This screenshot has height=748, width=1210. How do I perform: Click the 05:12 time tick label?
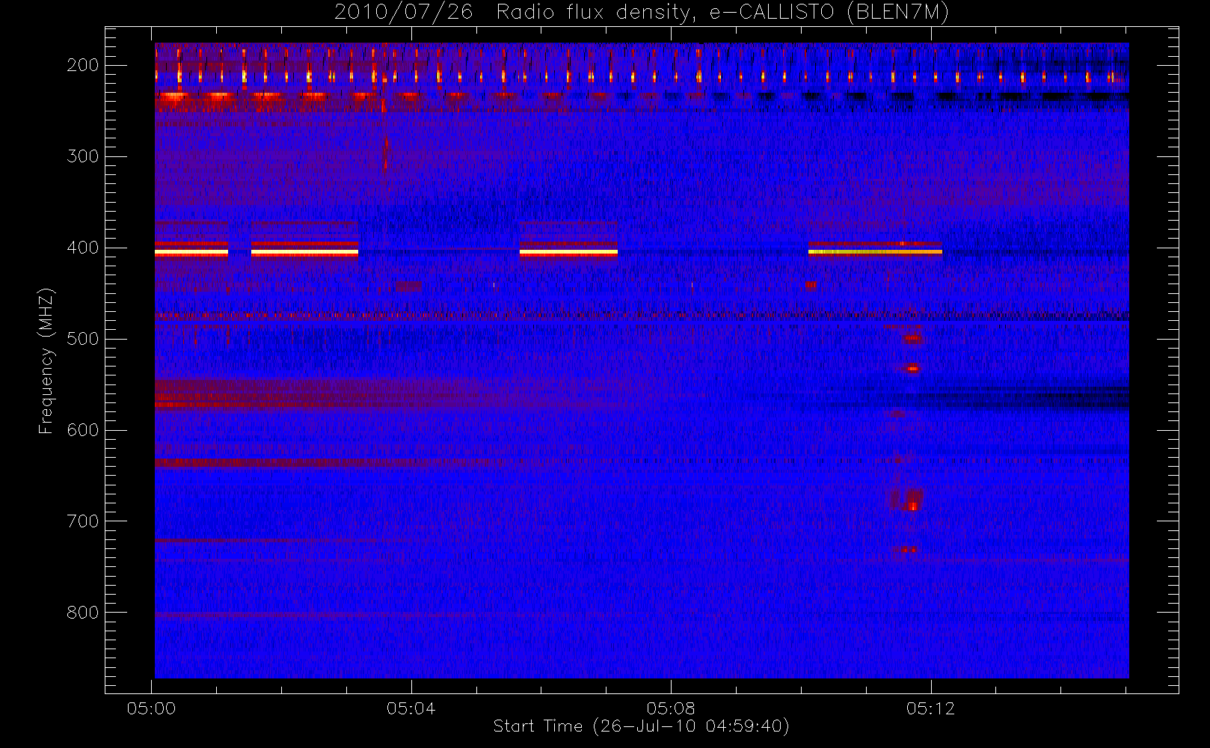(930, 708)
